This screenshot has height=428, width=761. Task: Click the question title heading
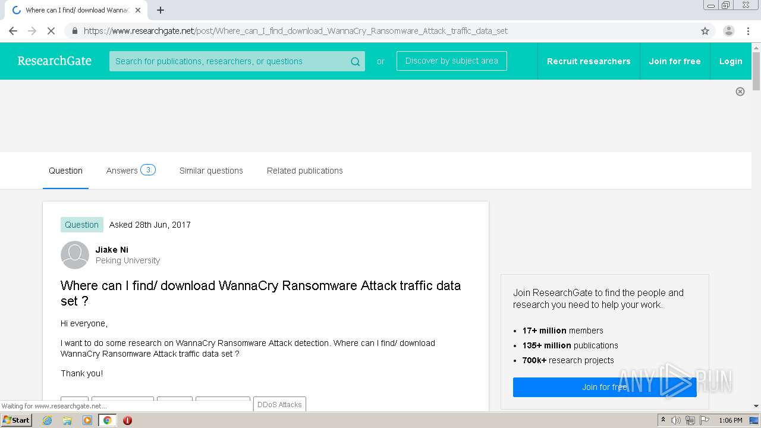[x=260, y=293]
